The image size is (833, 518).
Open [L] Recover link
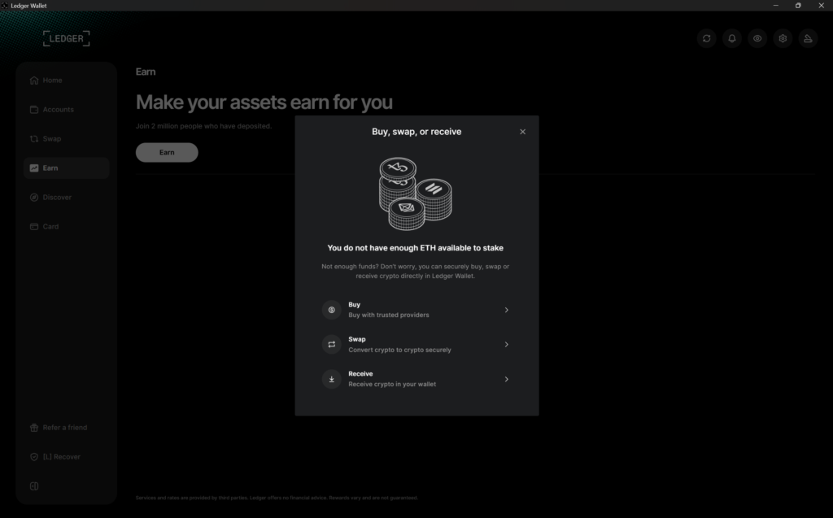(x=62, y=457)
